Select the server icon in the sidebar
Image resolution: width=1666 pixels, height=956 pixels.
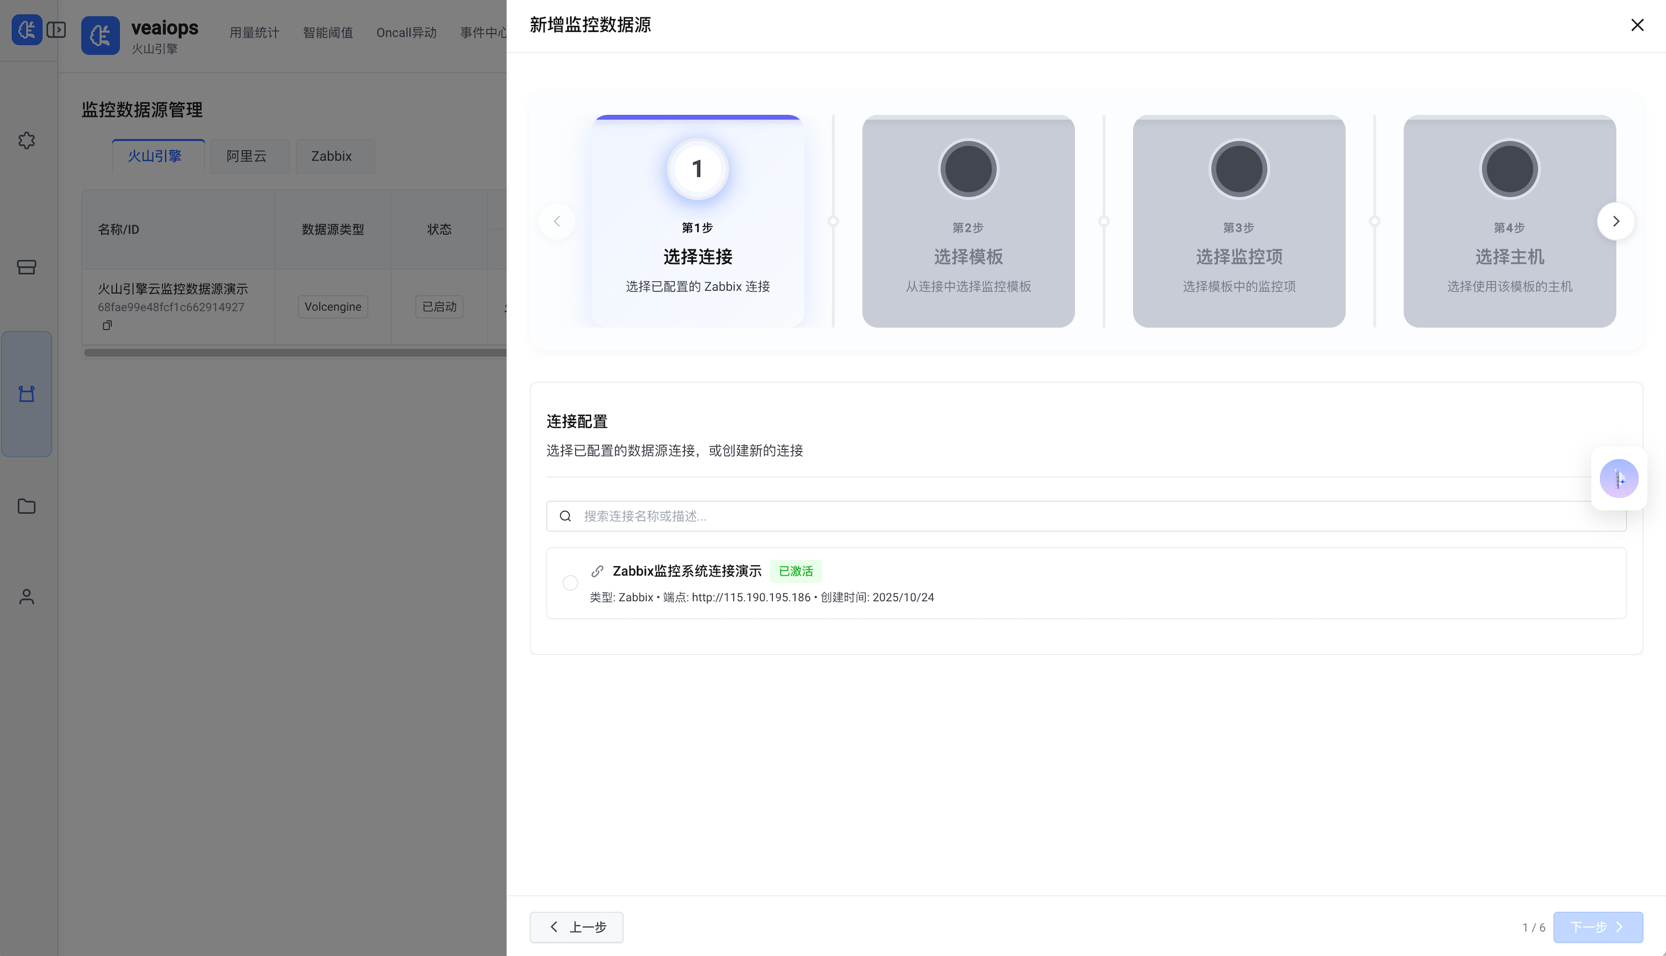coord(26,267)
